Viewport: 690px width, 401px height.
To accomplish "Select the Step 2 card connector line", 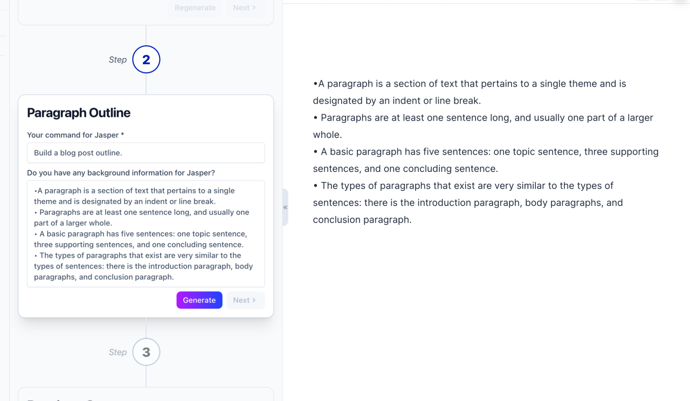I will point(146,86).
